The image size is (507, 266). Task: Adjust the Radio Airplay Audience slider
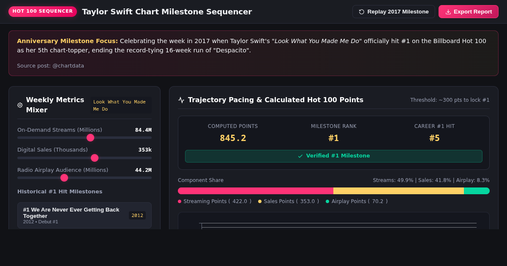pyautogui.click(x=84, y=178)
